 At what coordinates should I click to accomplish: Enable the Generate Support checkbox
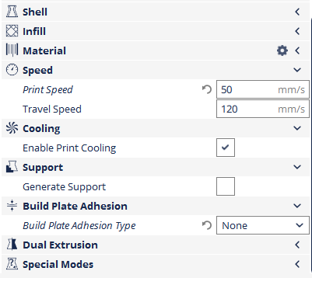226,186
